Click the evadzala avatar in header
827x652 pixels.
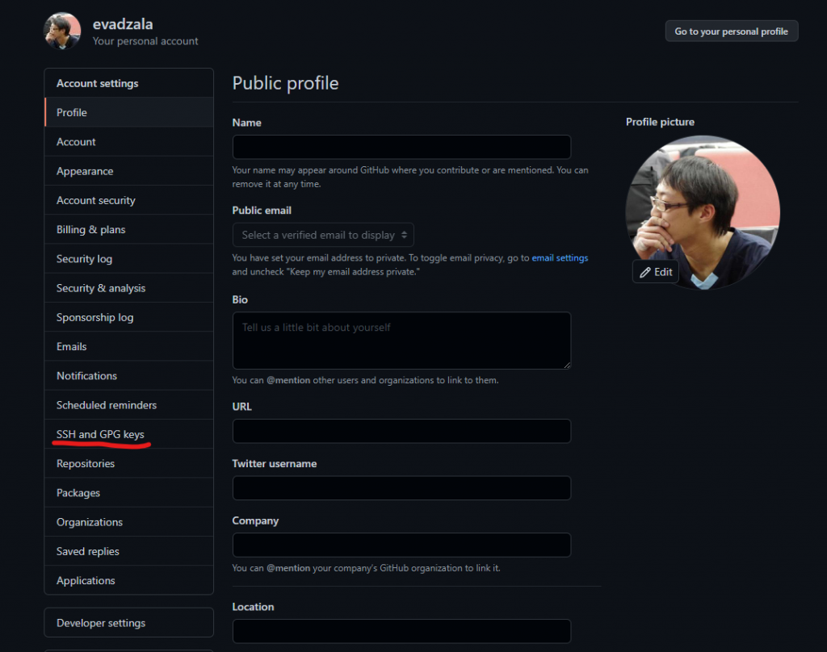tap(62, 31)
